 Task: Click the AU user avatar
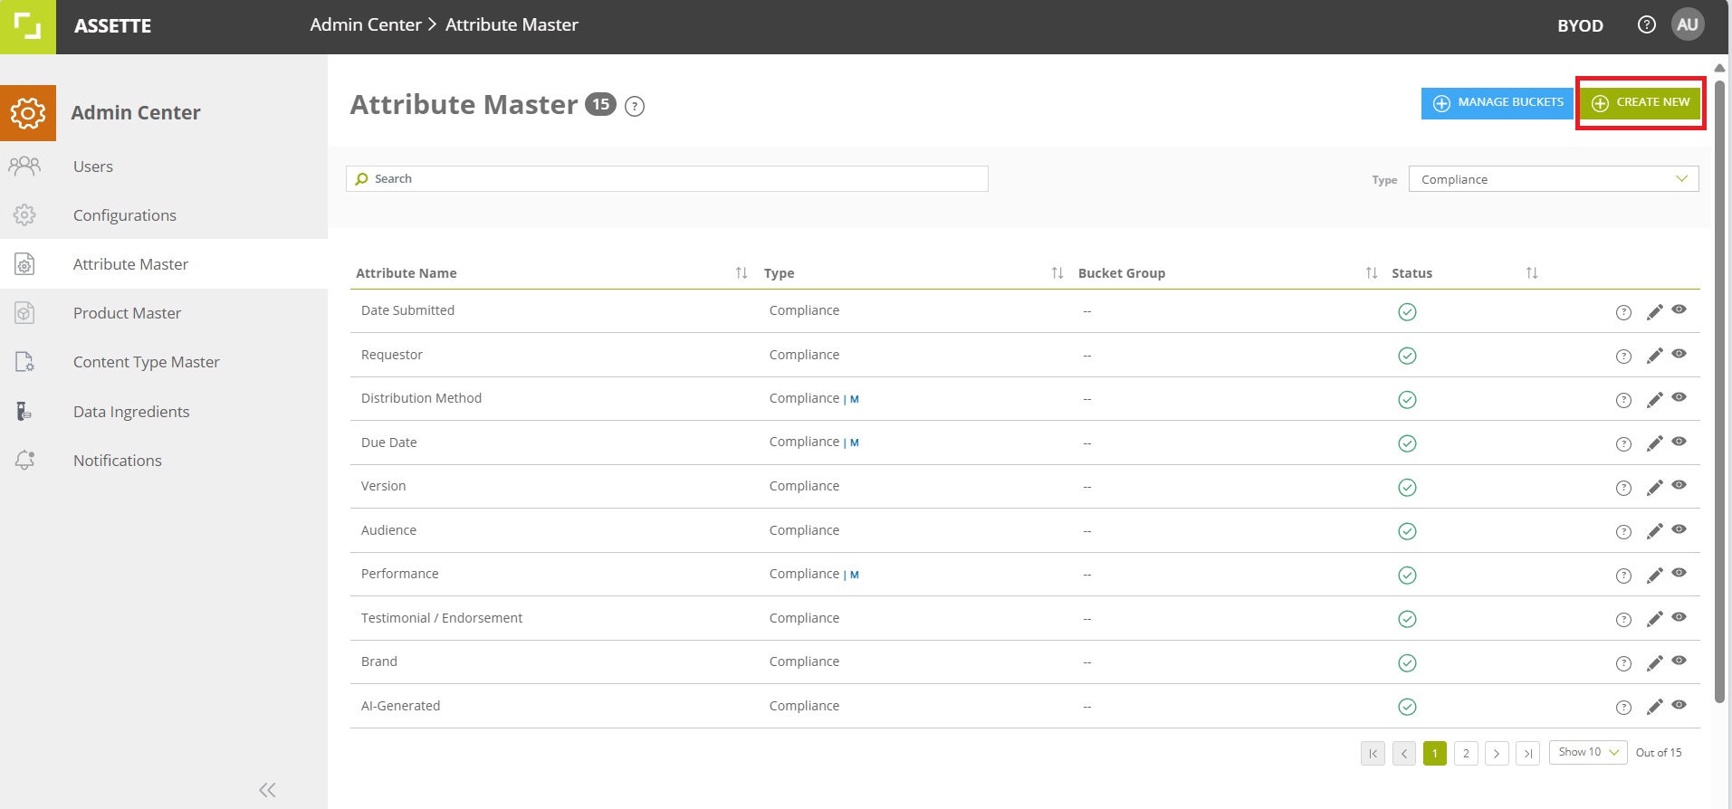pyautogui.click(x=1687, y=24)
